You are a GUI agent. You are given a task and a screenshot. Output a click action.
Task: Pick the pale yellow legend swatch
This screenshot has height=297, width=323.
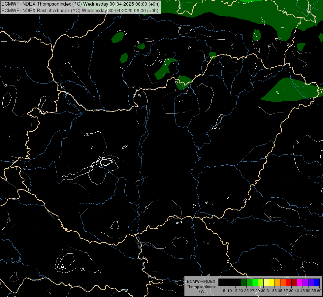pos(266,282)
